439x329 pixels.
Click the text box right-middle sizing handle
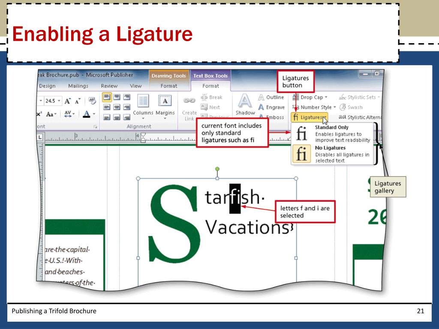pyautogui.click(x=296, y=258)
